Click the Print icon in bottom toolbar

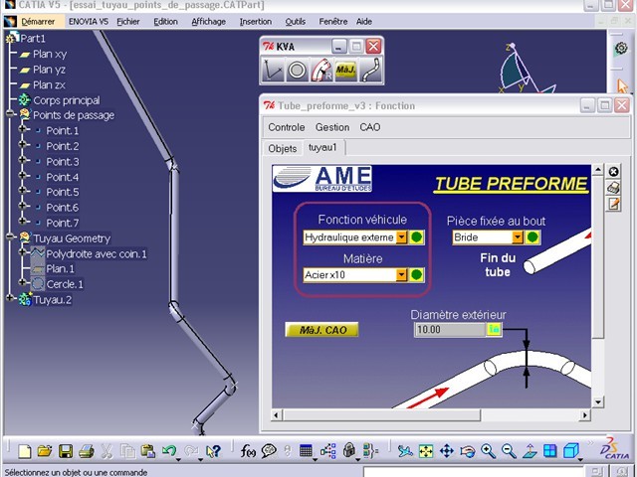point(87,451)
